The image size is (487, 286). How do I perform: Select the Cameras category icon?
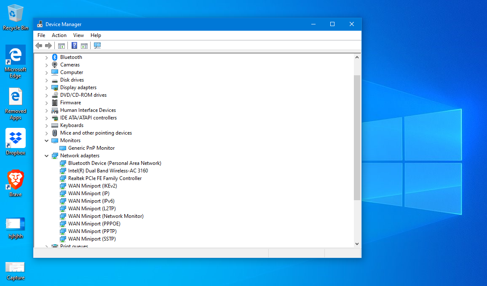pyautogui.click(x=55, y=64)
